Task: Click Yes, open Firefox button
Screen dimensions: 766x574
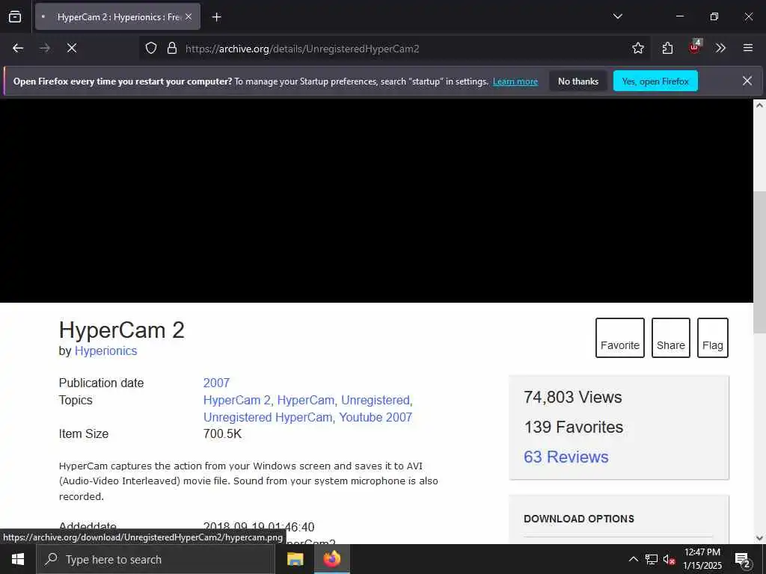Action: click(655, 81)
